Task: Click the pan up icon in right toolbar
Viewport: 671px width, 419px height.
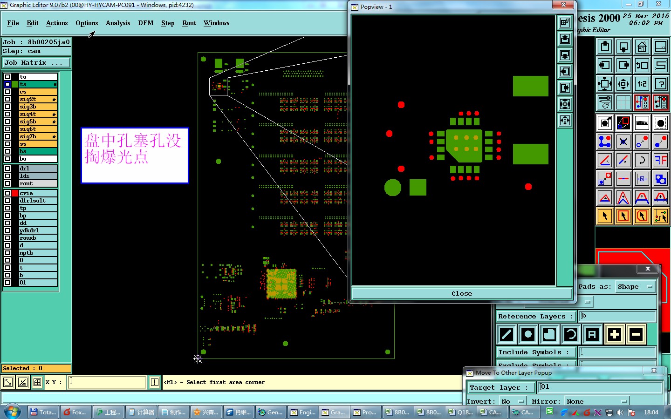Action: click(x=605, y=47)
